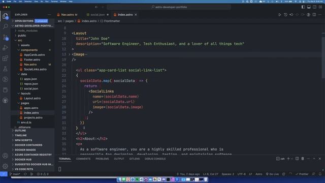Open the Testing flask view
This screenshot has width=325, height=183.
tap(6, 69)
